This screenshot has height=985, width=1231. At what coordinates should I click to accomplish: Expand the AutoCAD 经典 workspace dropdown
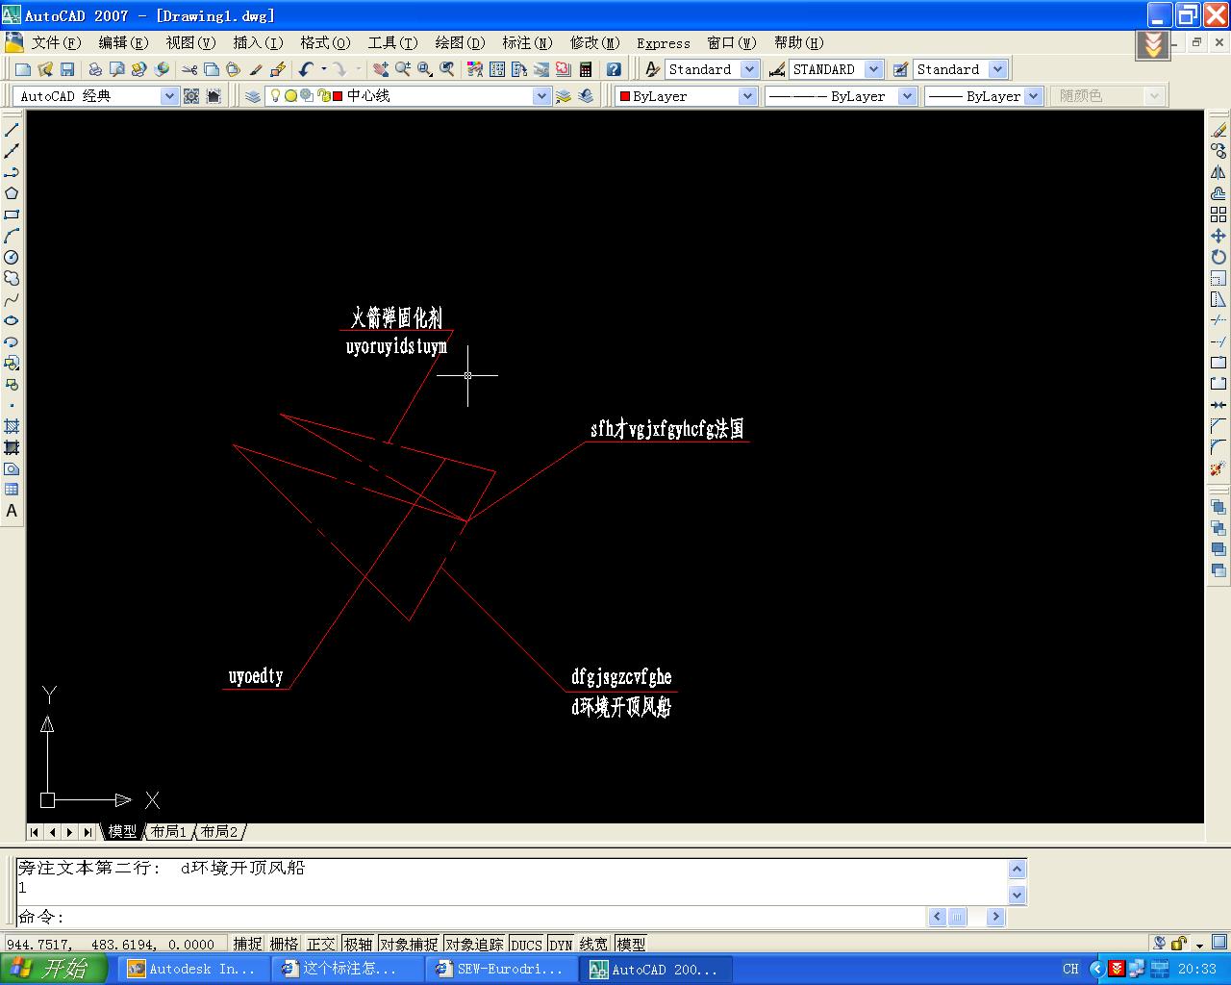169,96
